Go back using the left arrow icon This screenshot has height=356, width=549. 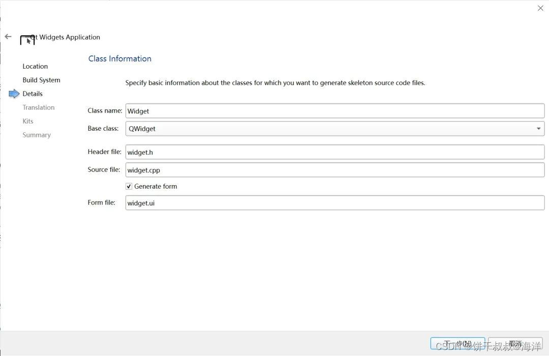tap(8, 37)
